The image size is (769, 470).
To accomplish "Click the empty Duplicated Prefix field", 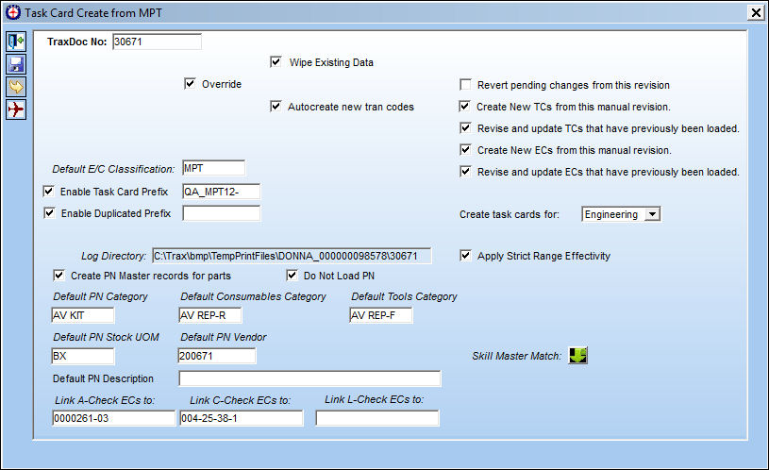I will tap(221, 213).
